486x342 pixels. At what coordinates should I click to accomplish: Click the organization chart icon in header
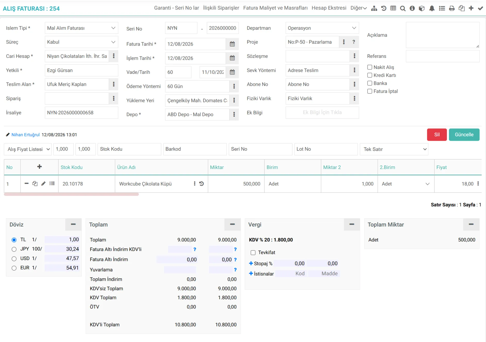374,8
